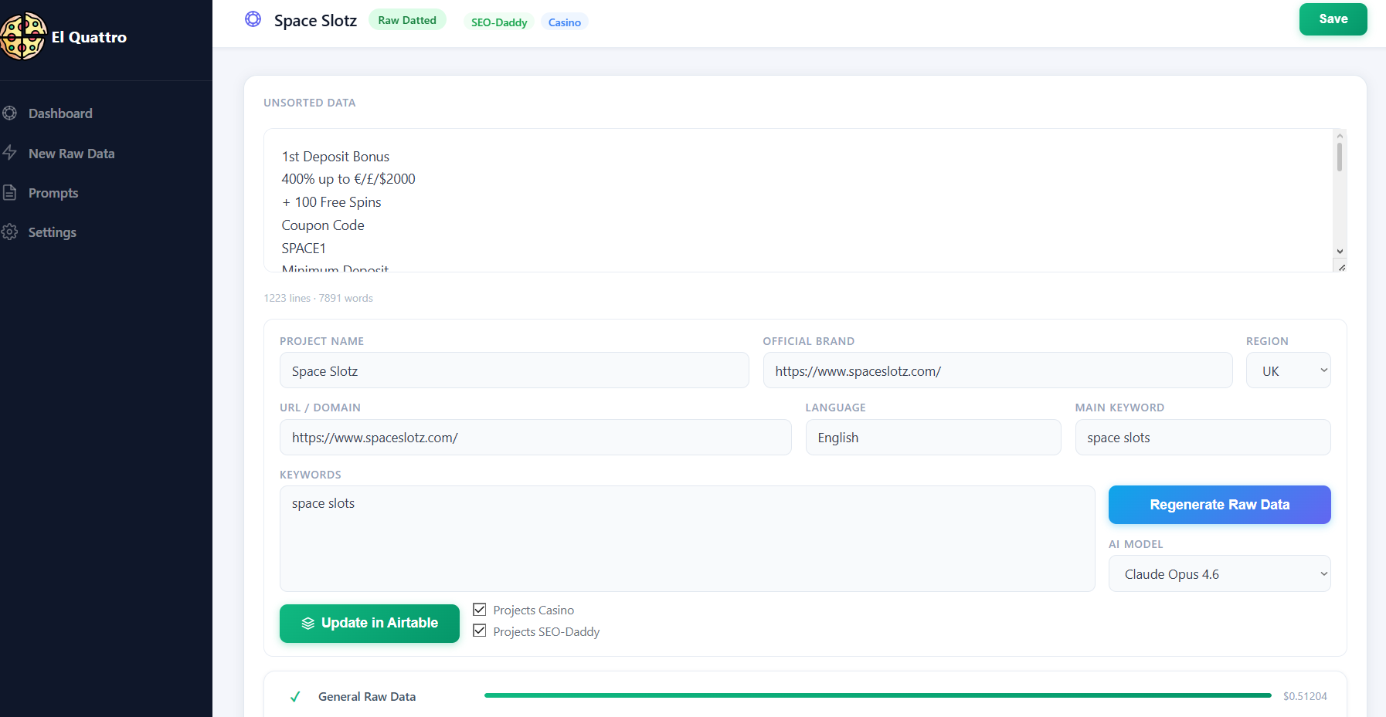Click the OFFICIAL BRAND field label
1386x717 pixels.
click(x=809, y=341)
